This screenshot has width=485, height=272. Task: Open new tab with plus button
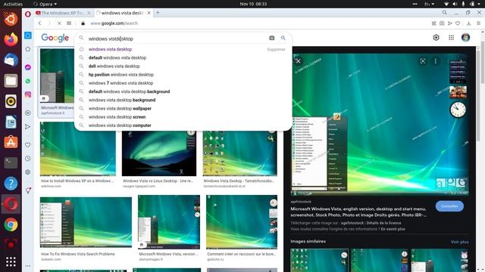[158, 13]
